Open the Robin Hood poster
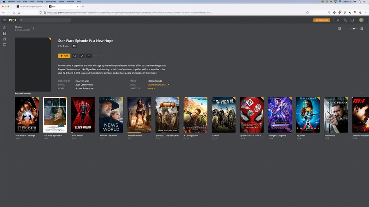This screenshot has width=369, height=207. tap(336, 115)
